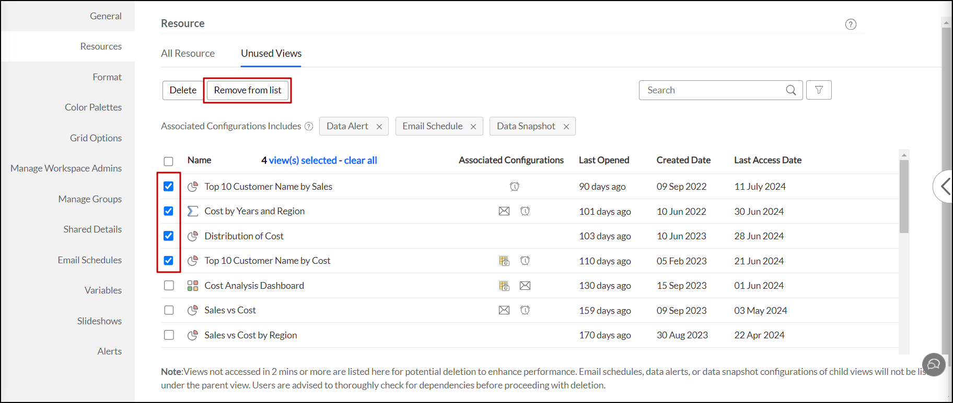This screenshot has width=953, height=403.
Task: Click data snapshot icon for Cost Analysis Dashboard
Action: tap(504, 286)
